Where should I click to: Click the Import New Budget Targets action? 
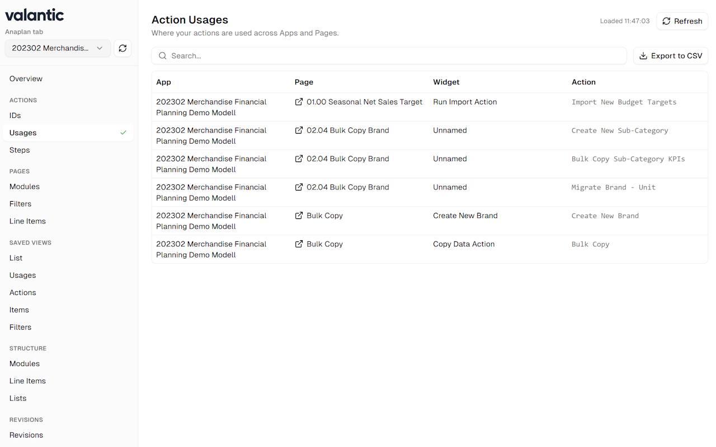(624, 102)
